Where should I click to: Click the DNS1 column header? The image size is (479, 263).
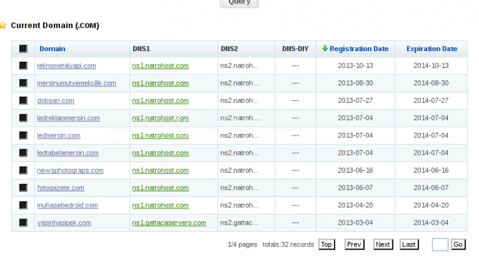pyautogui.click(x=141, y=48)
